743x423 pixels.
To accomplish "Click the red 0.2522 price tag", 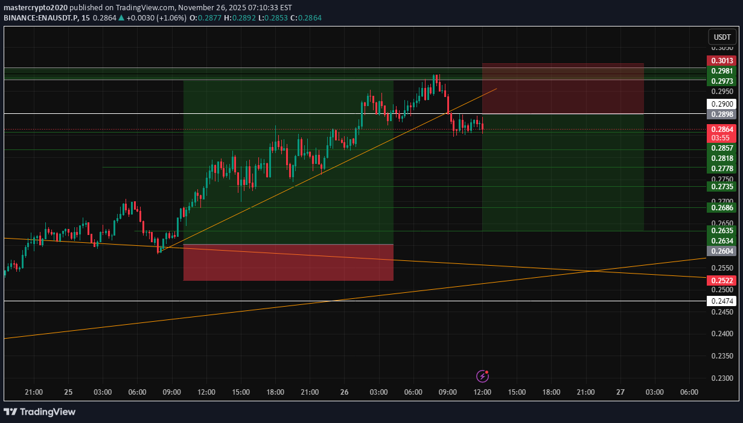I will (722, 280).
